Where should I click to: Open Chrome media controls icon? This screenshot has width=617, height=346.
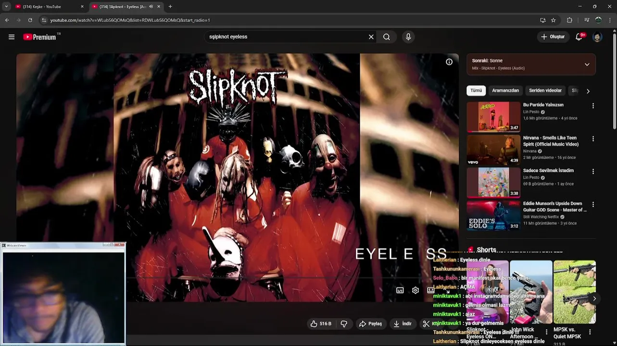click(x=587, y=20)
